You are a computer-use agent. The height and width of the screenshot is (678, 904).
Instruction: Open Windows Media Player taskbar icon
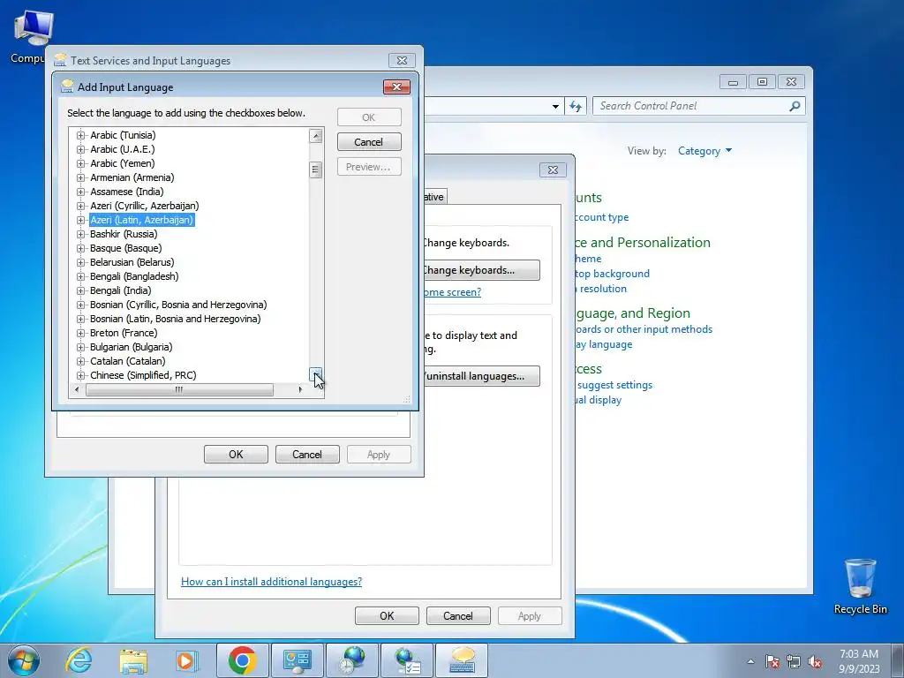click(x=187, y=660)
